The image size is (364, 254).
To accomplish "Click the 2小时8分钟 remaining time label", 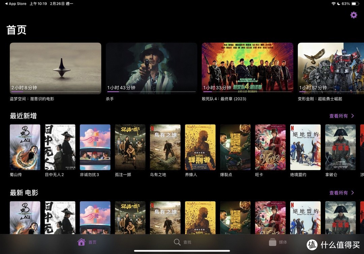I will pyautogui.click(x=24, y=88).
